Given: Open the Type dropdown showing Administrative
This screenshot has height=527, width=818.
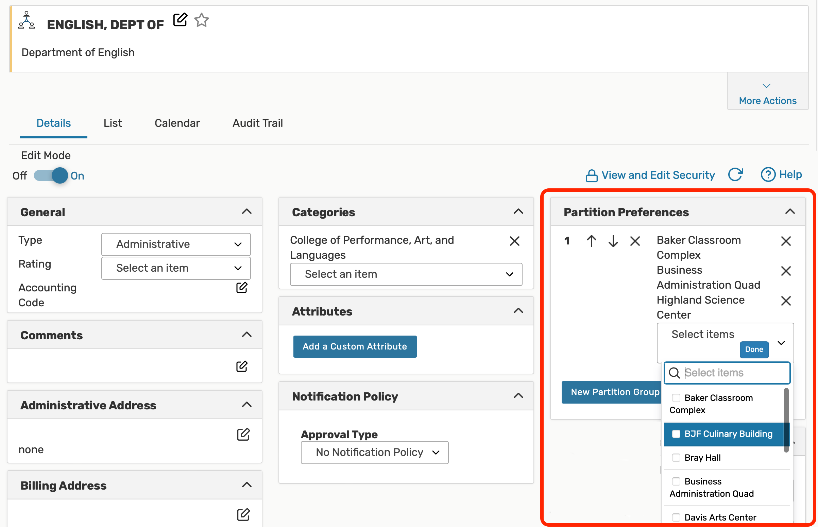Looking at the screenshot, I should 176,244.
